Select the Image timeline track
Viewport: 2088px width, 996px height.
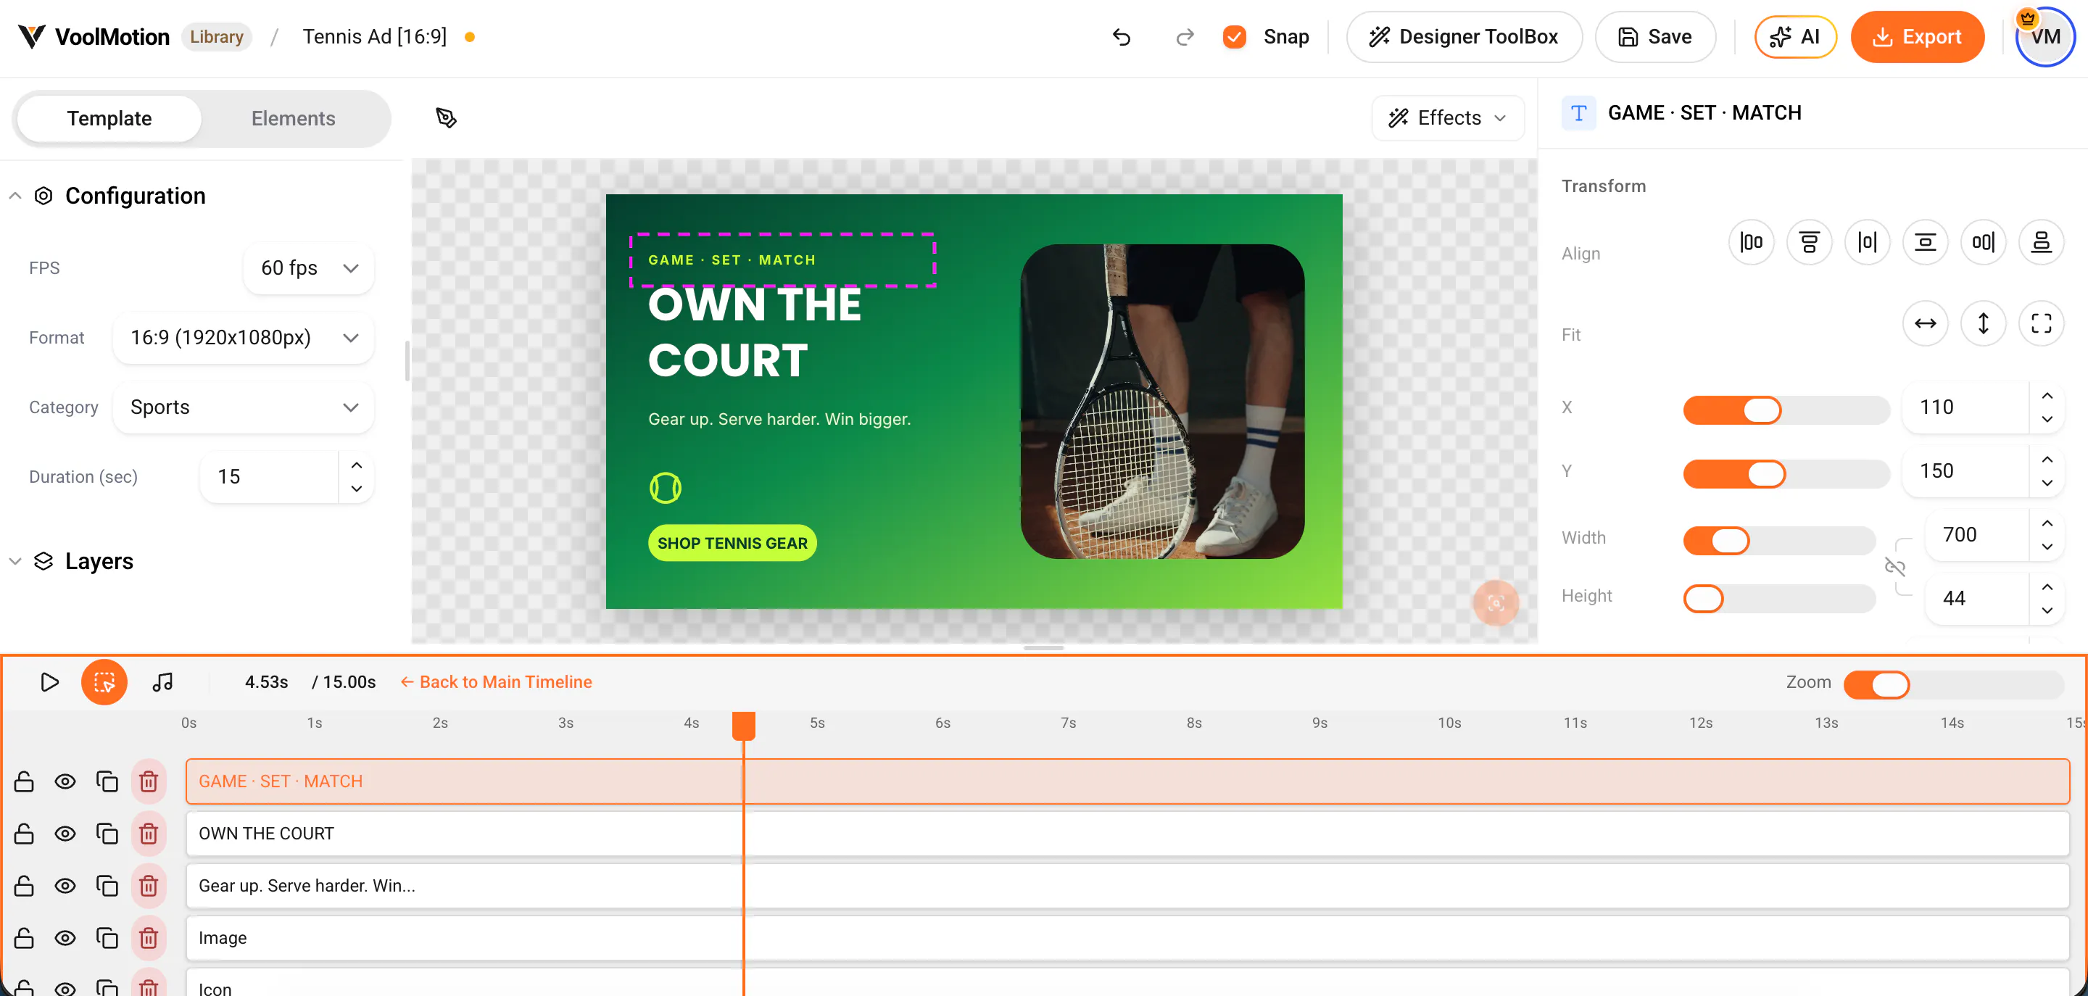pyautogui.click(x=1127, y=938)
